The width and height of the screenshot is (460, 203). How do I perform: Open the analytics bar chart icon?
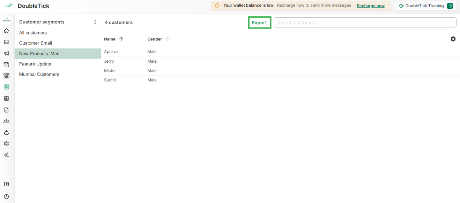point(6,99)
